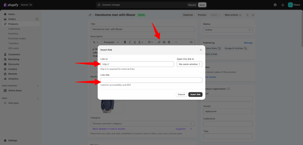Click the Manage link under Publishing
This screenshot has height=145, width=303.
248,43
